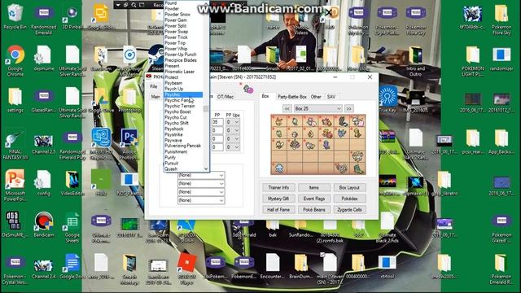Viewport: 521px width, 293px height.
Task: Select the Bandicam desktop shortcut
Action: tap(43, 225)
